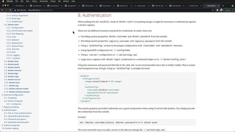Open 5.2.7 Restart Policy link

pyautogui.click(x=15, y=46)
